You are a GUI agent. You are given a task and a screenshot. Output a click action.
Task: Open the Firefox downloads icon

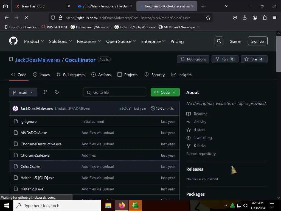245,18
